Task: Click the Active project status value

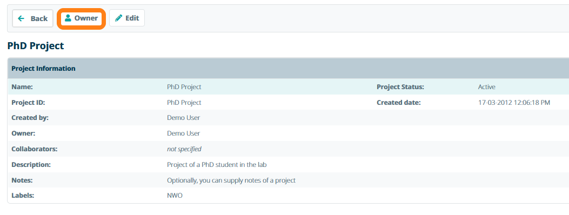Action: [487, 87]
